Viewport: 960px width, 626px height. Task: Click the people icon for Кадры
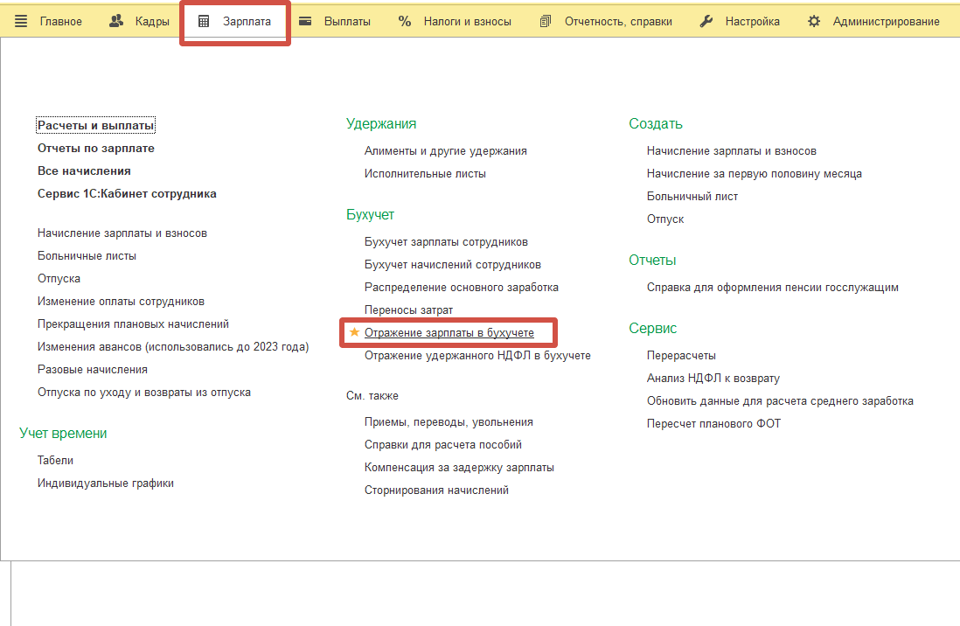(x=116, y=22)
